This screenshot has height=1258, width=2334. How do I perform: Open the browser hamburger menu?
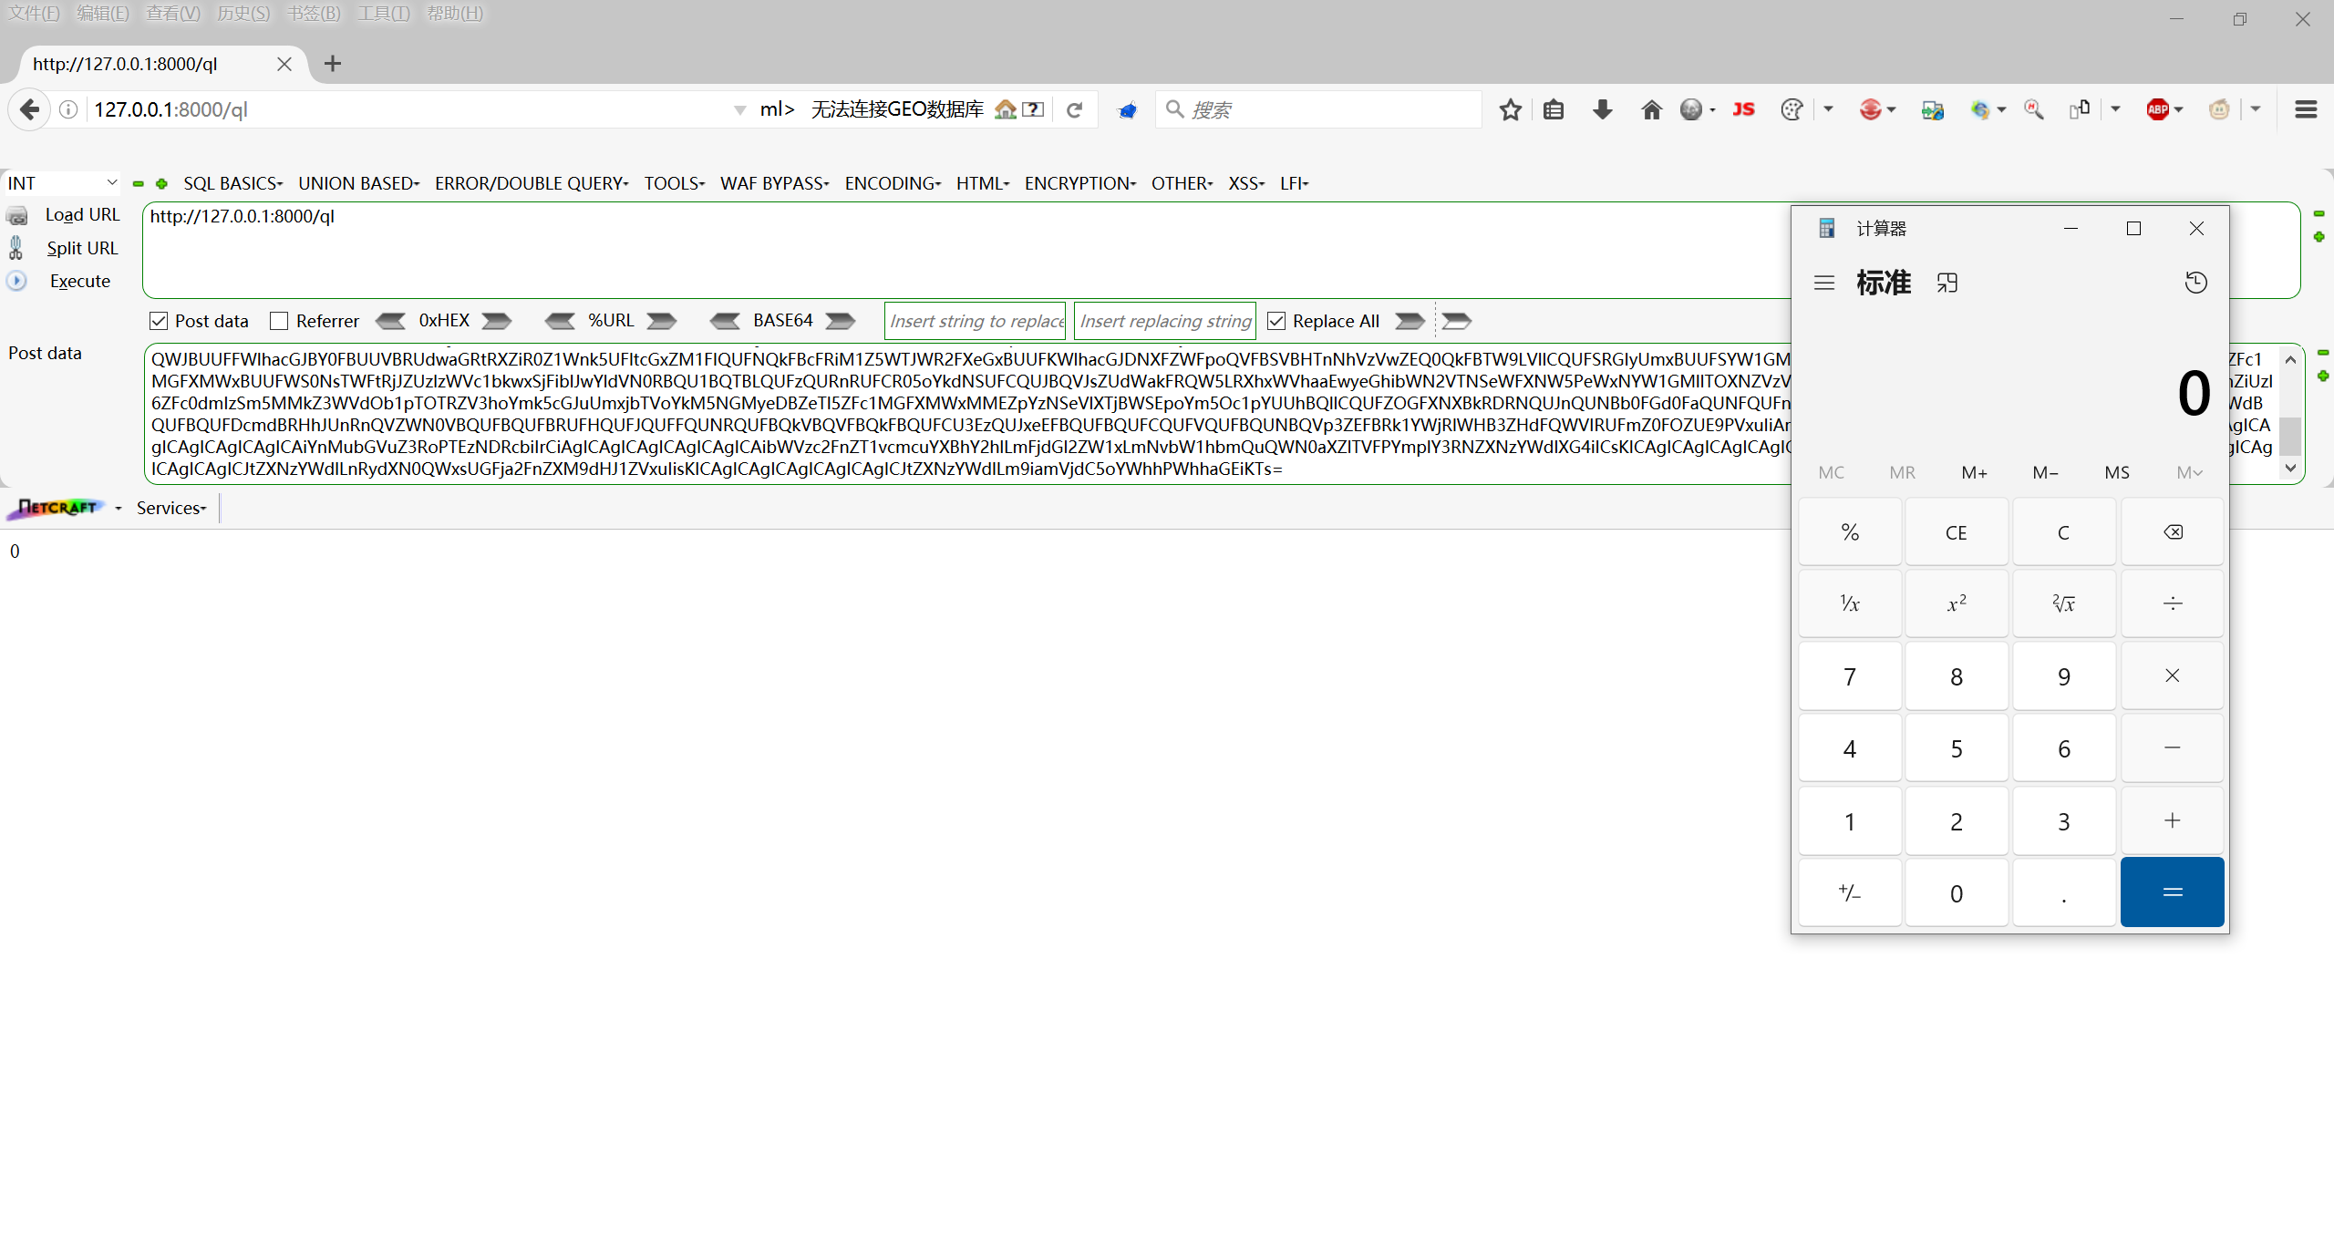2306,109
